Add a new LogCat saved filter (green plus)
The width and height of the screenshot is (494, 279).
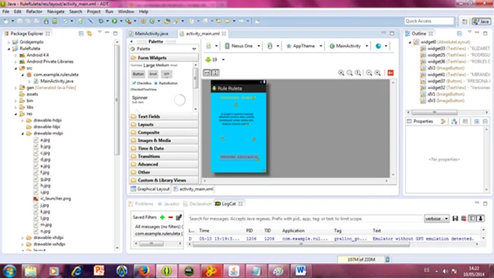pyautogui.click(x=162, y=217)
